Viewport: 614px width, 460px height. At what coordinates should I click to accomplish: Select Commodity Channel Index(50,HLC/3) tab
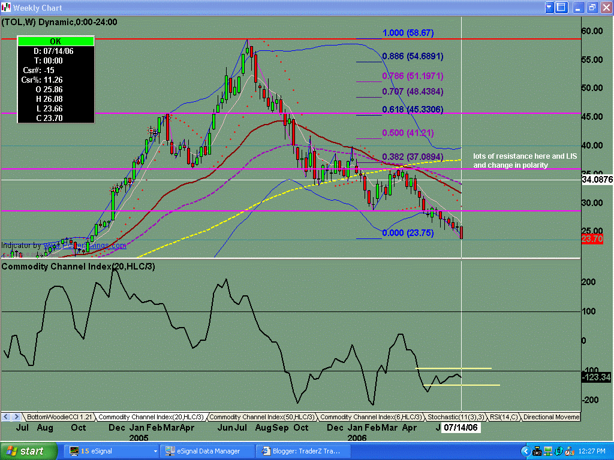261,417
